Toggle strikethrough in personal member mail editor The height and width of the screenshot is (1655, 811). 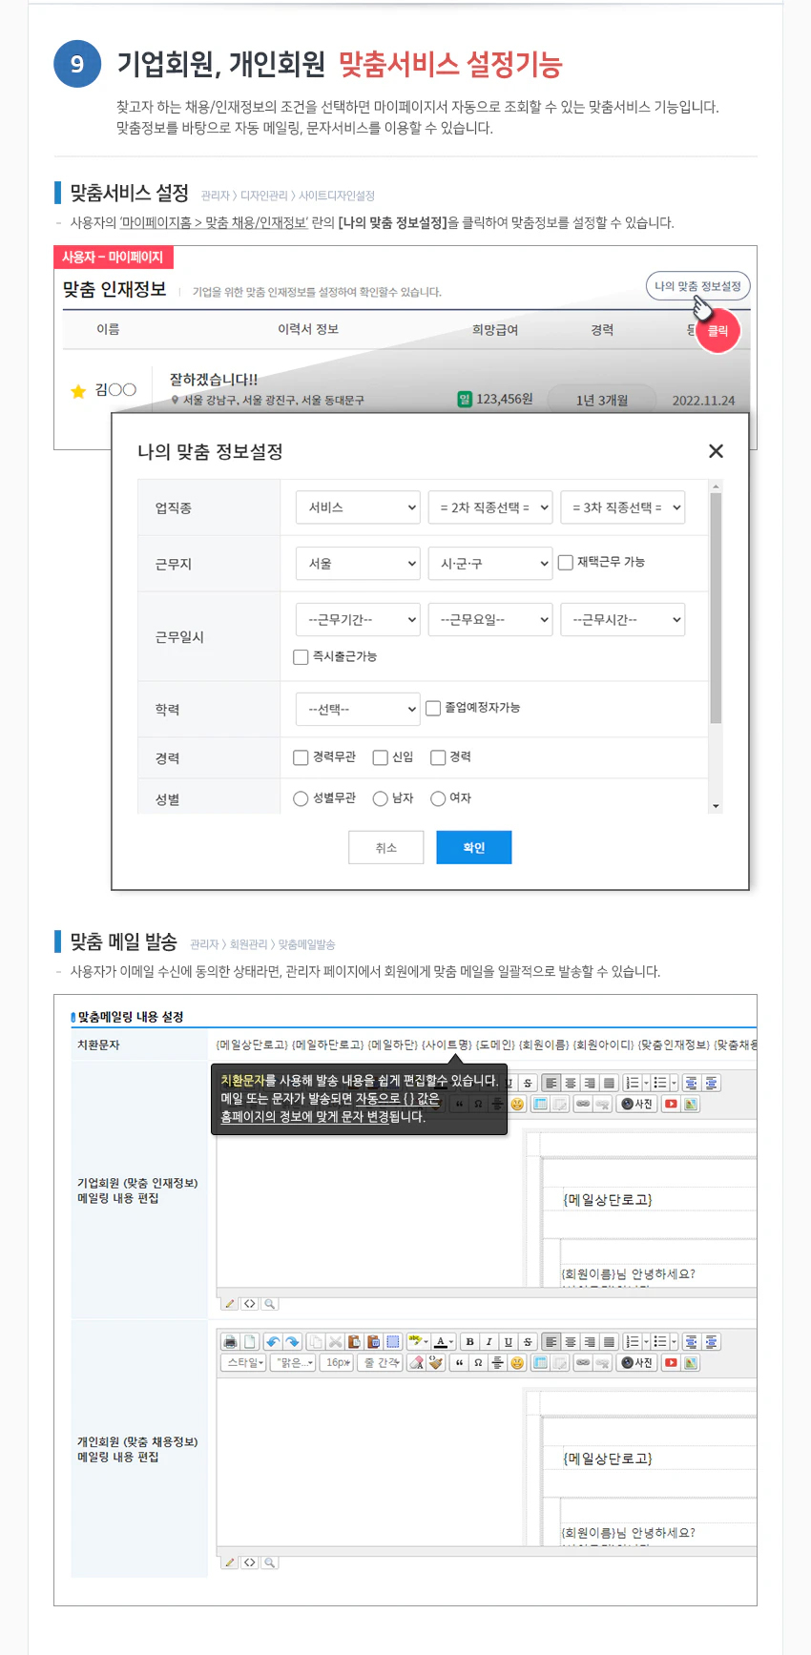click(528, 1341)
